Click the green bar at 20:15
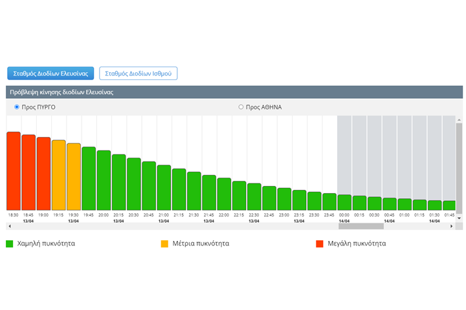 click(x=119, y=182)
